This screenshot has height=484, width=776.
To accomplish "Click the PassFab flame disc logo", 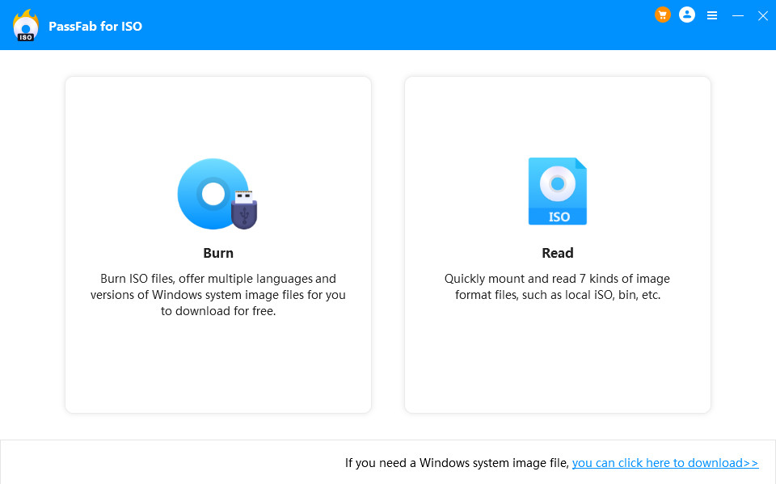I will [x=25, y=25].
